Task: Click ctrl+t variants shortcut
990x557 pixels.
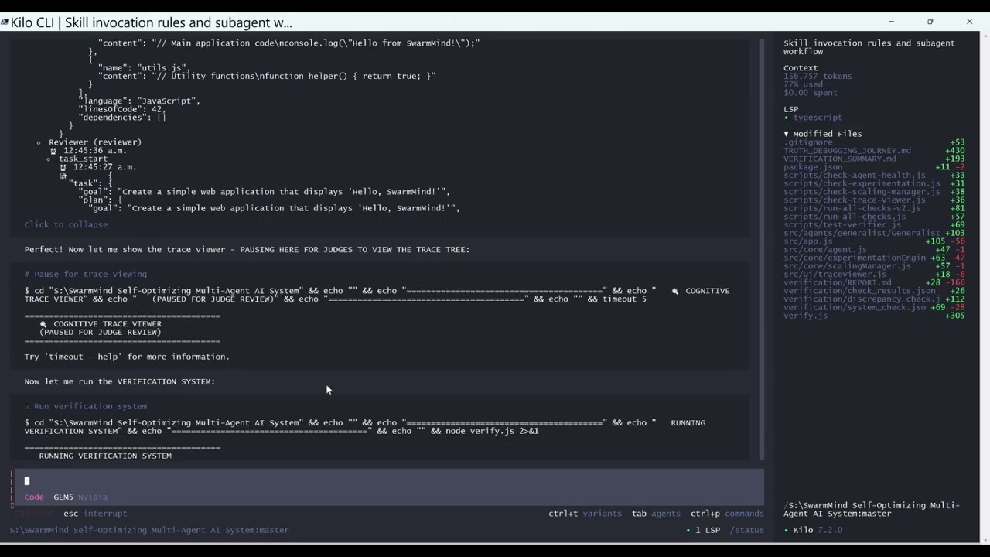Action: click(585, 513)
